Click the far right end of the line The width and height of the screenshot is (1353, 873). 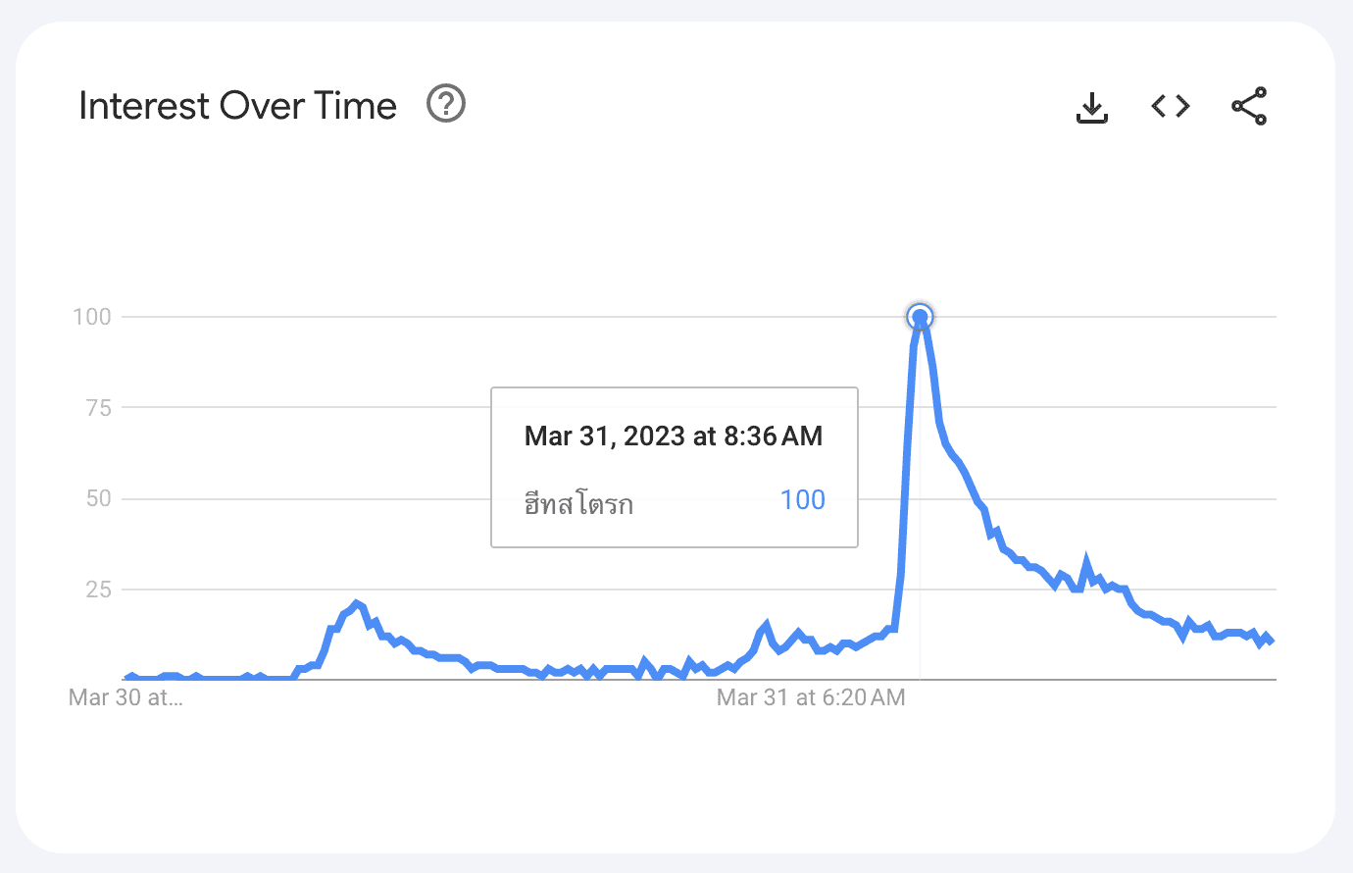1272,641
